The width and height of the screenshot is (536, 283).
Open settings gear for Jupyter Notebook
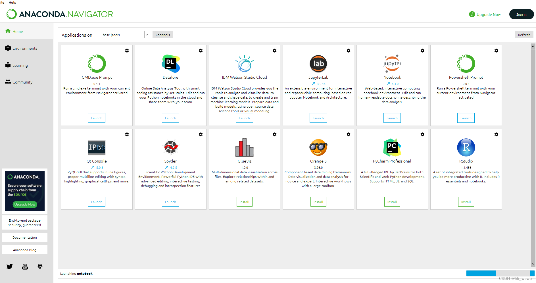pos(422,51)
